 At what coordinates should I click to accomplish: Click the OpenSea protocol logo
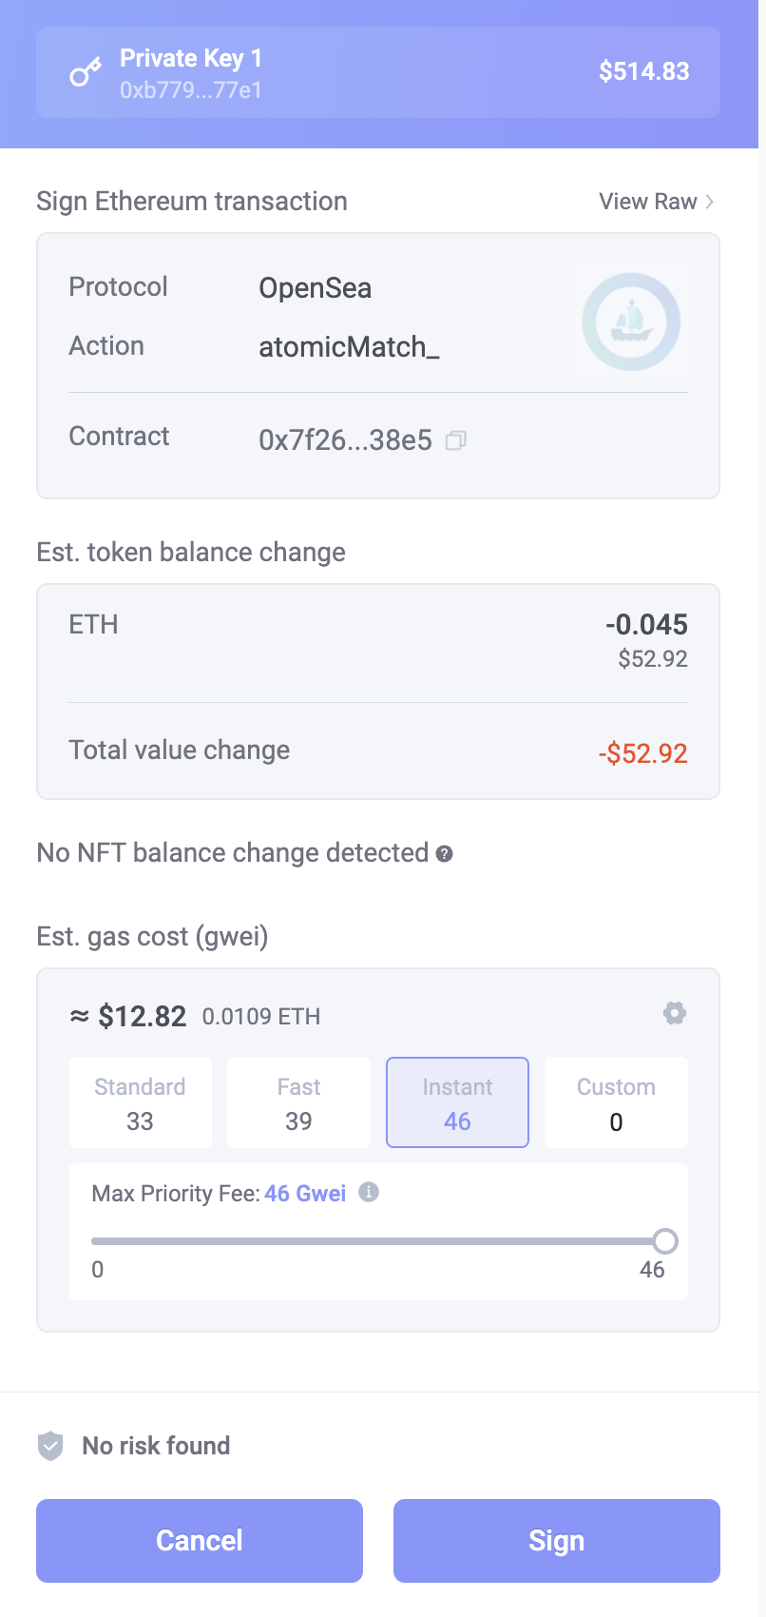point(631,321)
